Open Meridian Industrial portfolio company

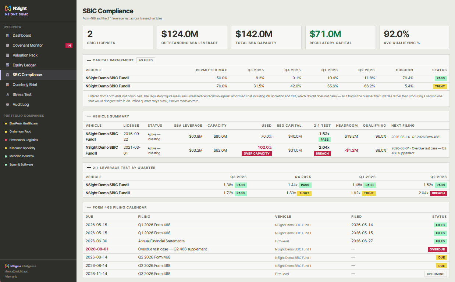[x=38, y=156]
